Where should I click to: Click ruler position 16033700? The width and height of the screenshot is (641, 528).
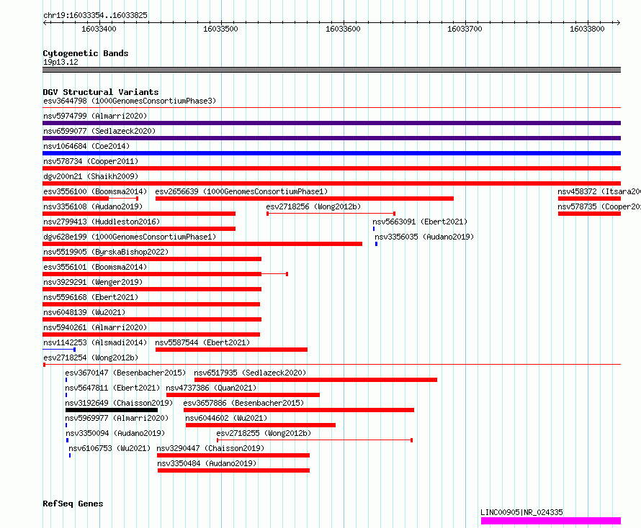465,29
